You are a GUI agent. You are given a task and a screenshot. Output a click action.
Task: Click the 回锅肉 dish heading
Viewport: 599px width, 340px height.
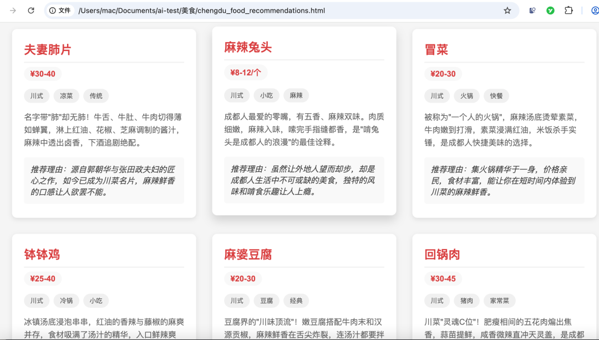pos(442,255)
